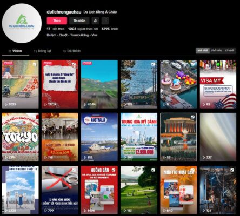Click the carousel icon on the mausoleum post
240x216 pixels.
pyautogui.click(x=192, y=117)
